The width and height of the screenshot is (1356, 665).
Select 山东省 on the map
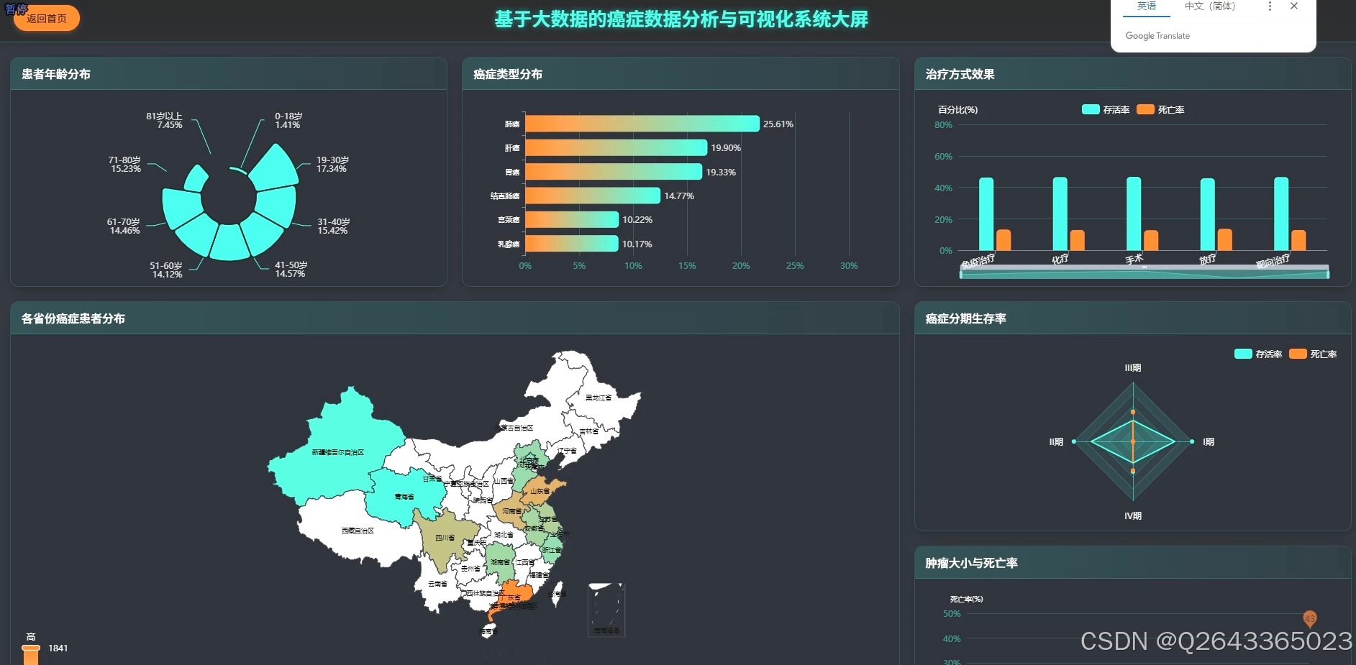[x=541, y=491]
